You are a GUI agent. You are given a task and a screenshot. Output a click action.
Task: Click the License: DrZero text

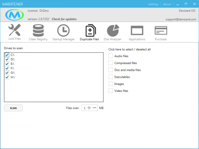(x=38, y=10)
